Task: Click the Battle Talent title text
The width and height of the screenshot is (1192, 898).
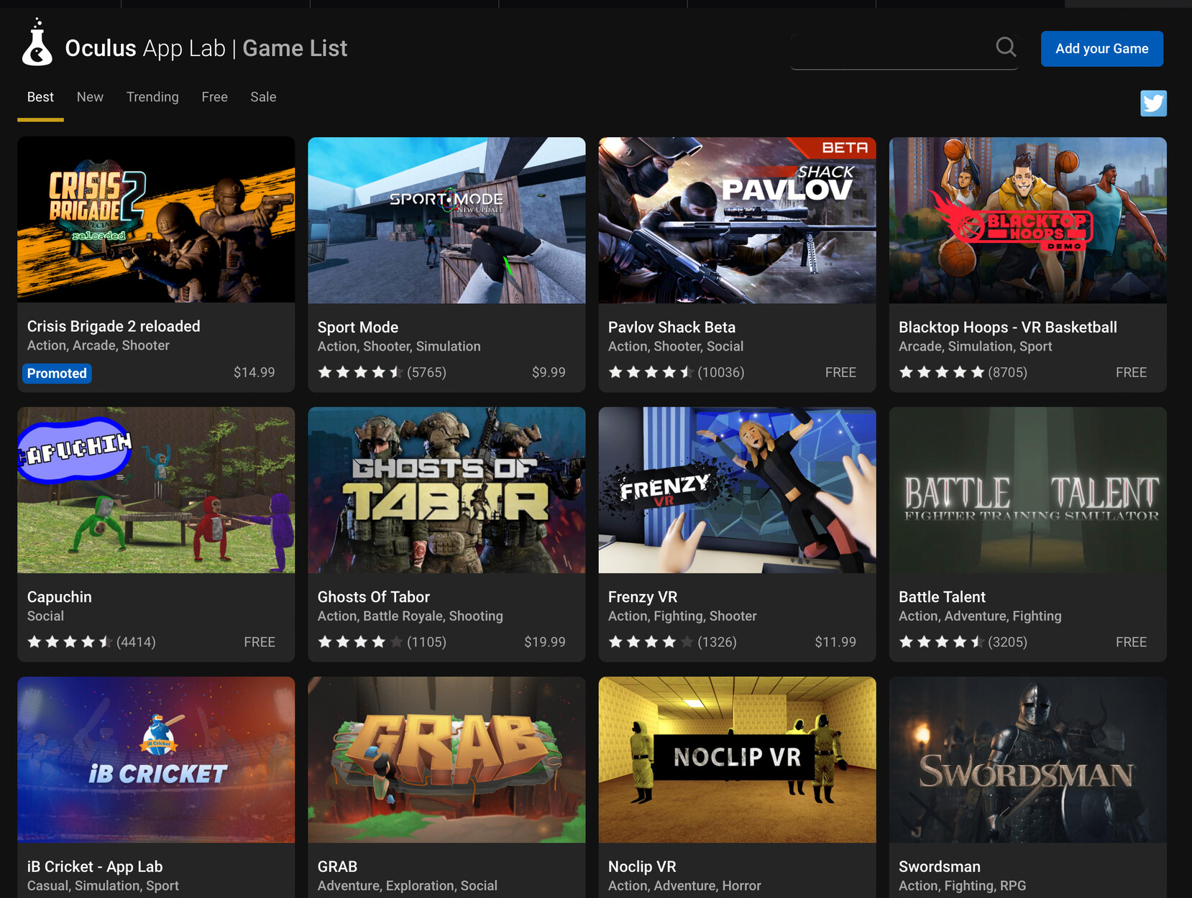Action: pos(942,597)
